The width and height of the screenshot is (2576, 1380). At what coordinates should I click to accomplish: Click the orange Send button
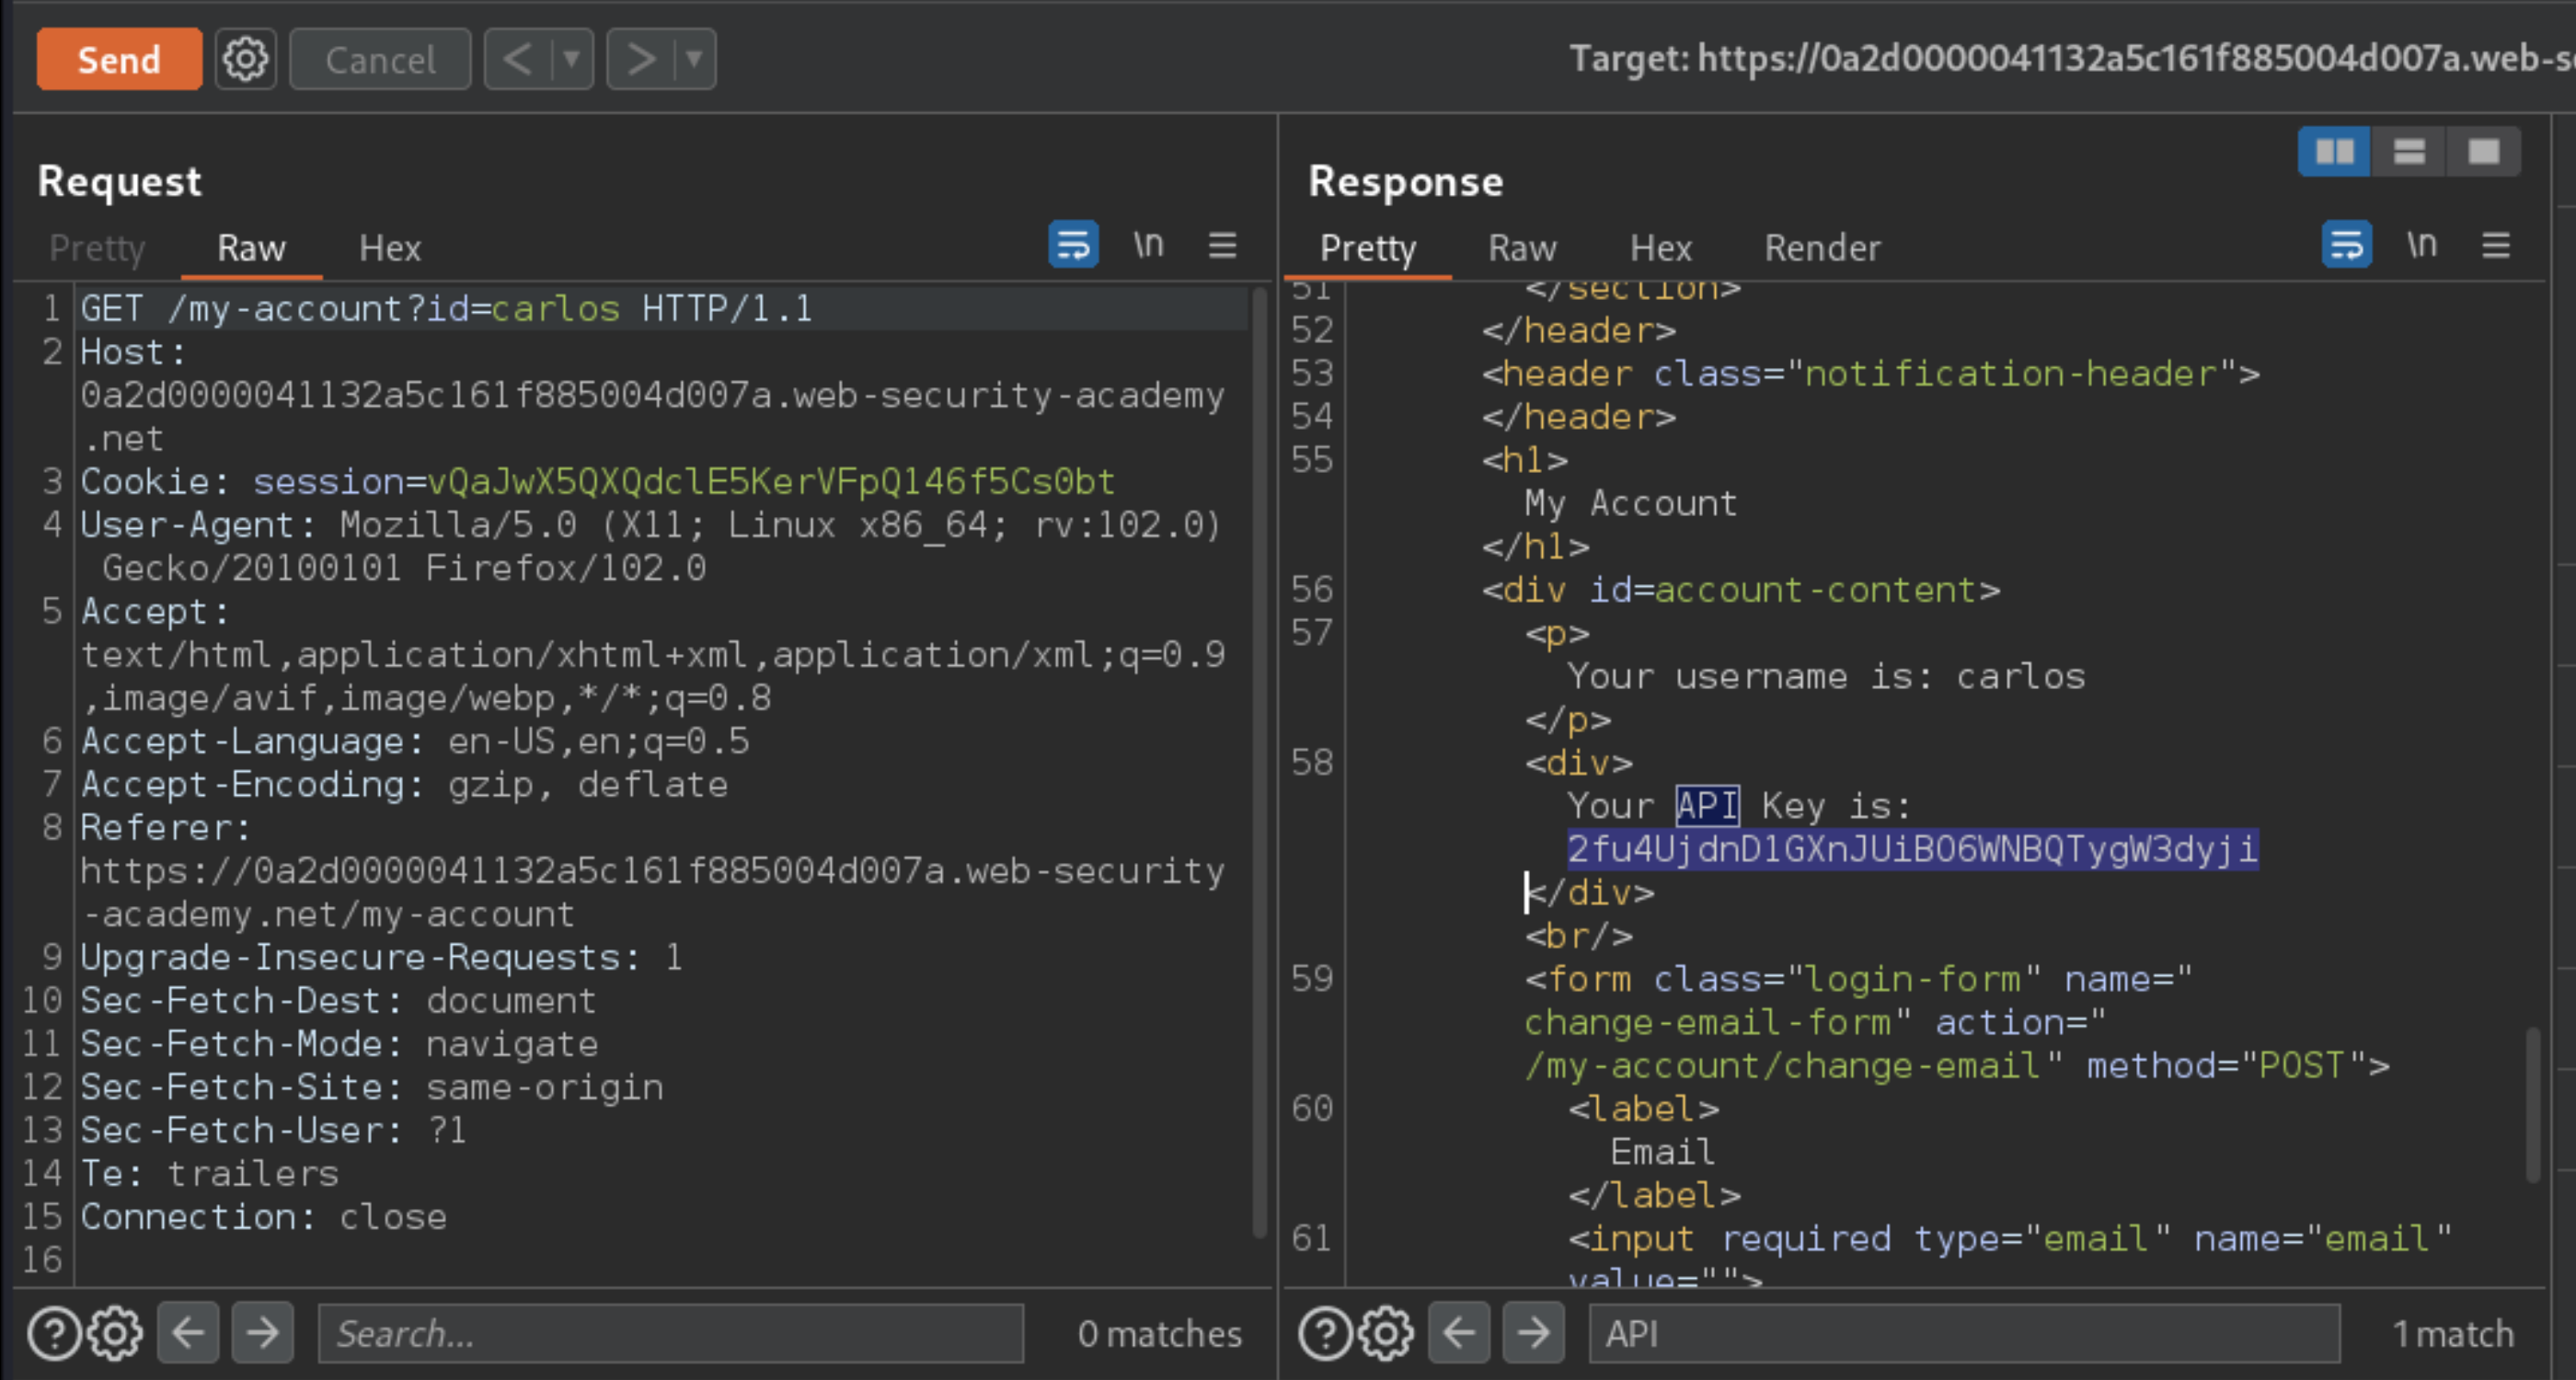coord(119,60)
